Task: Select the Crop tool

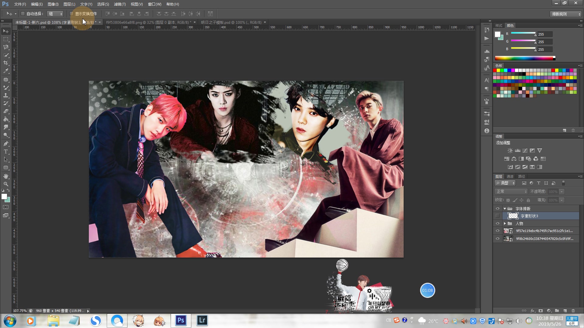Action: [6, 63]
